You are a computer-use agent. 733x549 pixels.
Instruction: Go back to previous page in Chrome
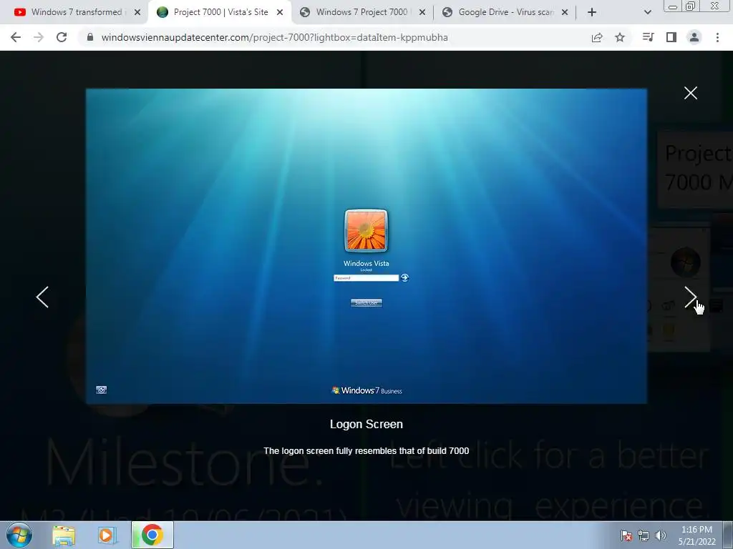[16, 37]
